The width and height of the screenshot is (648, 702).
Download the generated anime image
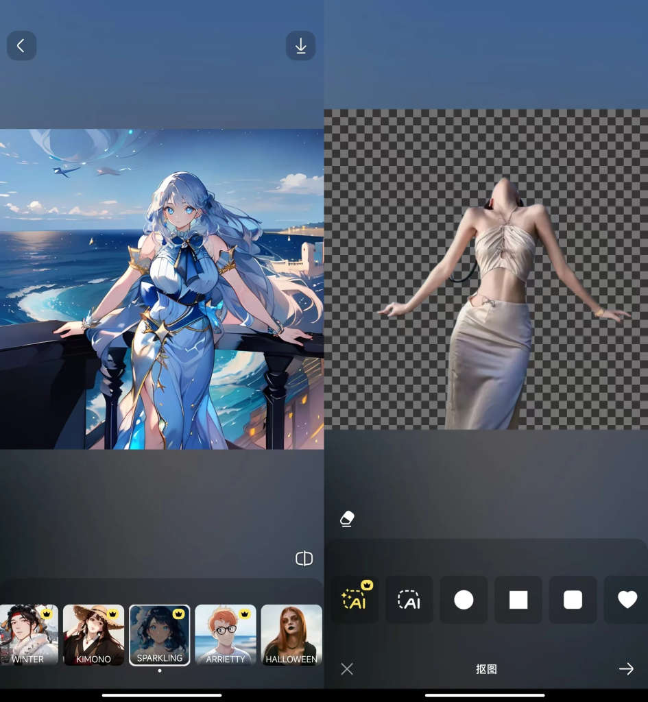300,46
